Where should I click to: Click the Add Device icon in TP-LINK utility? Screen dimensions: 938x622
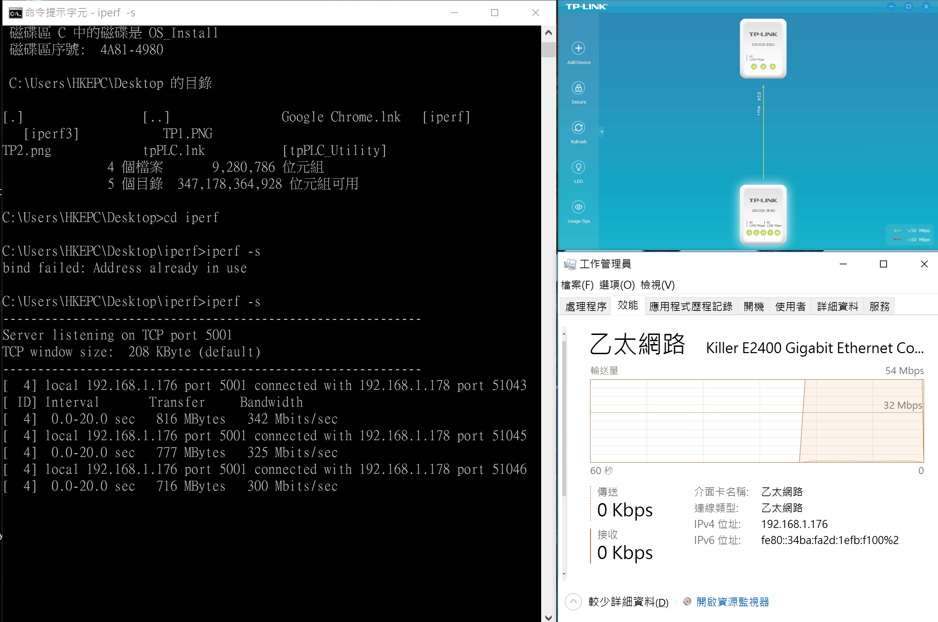[578, 48]
